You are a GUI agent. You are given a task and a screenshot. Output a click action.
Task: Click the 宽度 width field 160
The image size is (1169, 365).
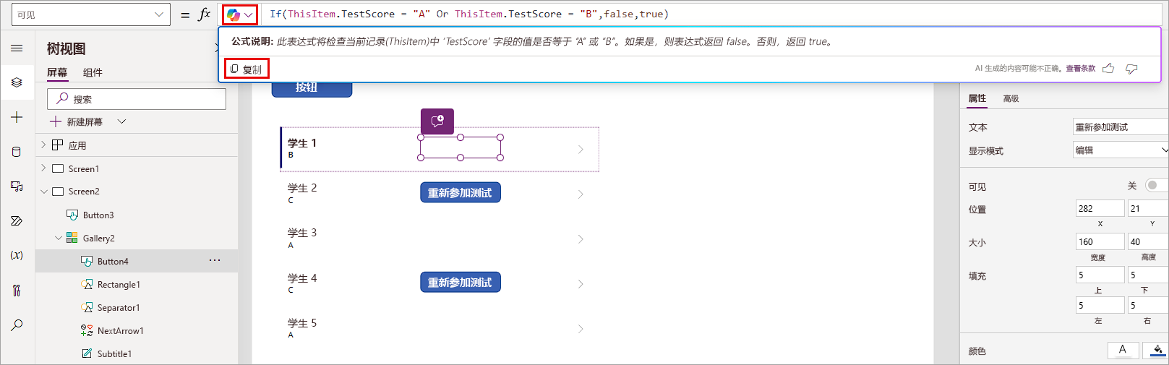pyautogui.click(x=1100, y=241)
